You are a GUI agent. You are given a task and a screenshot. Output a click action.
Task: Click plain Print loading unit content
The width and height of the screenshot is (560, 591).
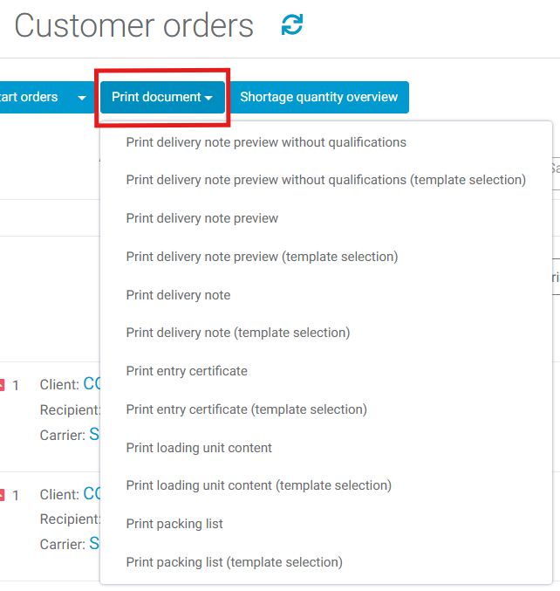(x=199, y=448)
